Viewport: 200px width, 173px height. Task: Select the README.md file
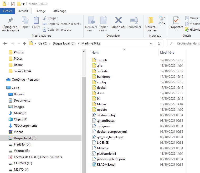(106, 165)
